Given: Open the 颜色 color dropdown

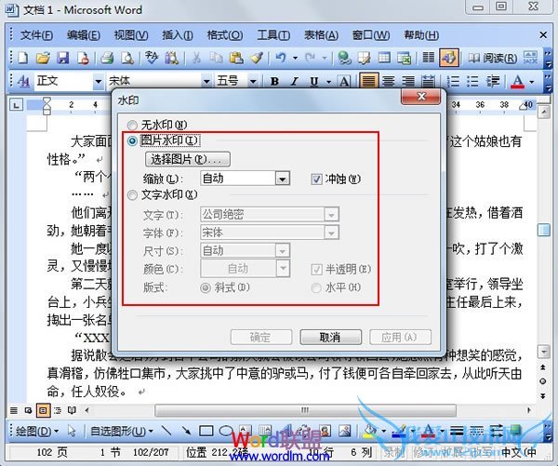Looking at the screenshot, I should [283, 269].
